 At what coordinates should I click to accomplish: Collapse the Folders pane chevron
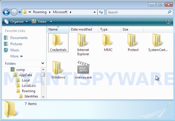(43, 63)
